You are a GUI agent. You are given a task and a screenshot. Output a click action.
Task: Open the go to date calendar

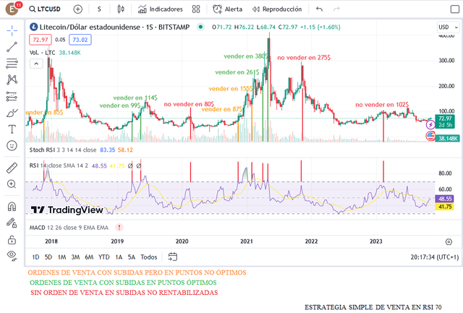[x=172, y=257]
